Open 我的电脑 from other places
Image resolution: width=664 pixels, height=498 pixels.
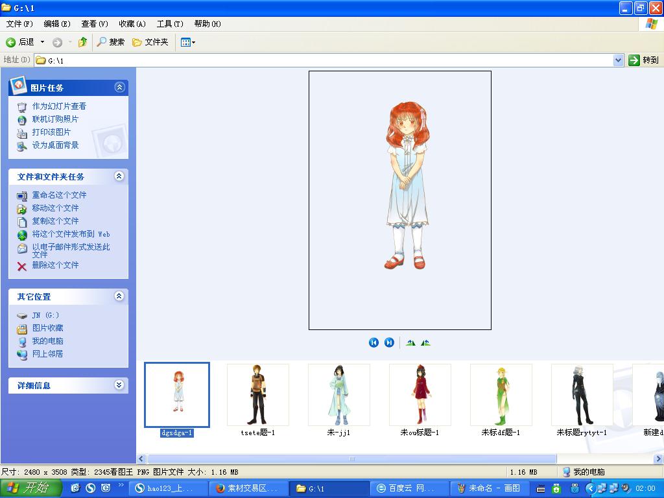click(47, 341)
